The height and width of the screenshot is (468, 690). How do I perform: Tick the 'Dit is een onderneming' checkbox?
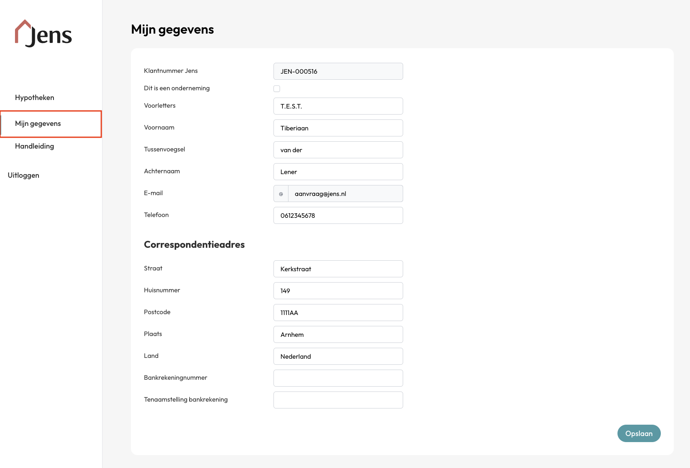pyautogui.click(x=277, y=89)
